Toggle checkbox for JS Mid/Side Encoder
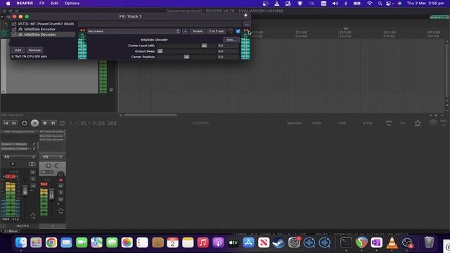The width and height of the screenshot is (450, 253). (x=14, y=30)
